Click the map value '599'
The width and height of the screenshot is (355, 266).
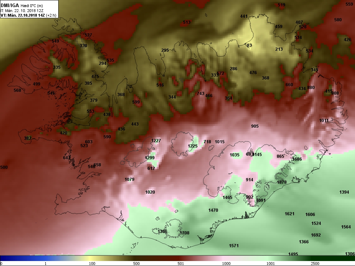click(136, 102)
